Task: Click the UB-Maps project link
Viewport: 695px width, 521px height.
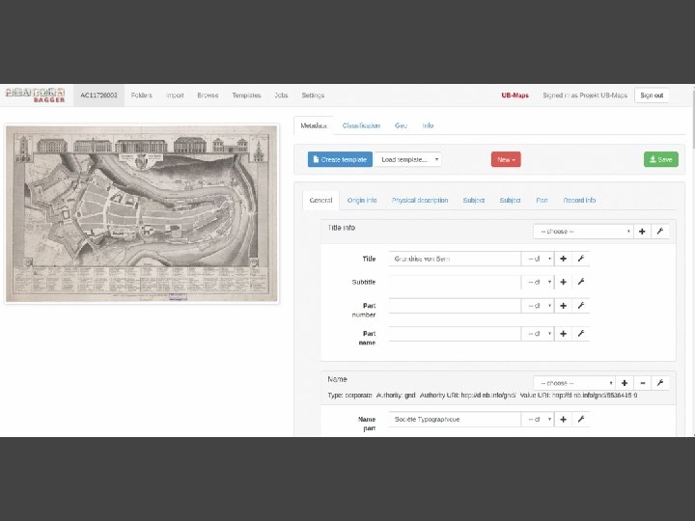Action: click(x=514, y=96)
